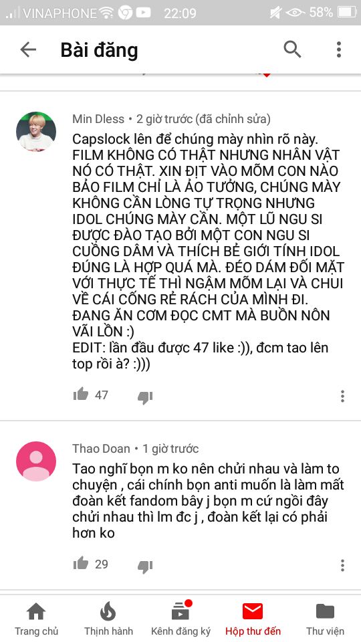Tap the YouTube icon in status bar

144,13
